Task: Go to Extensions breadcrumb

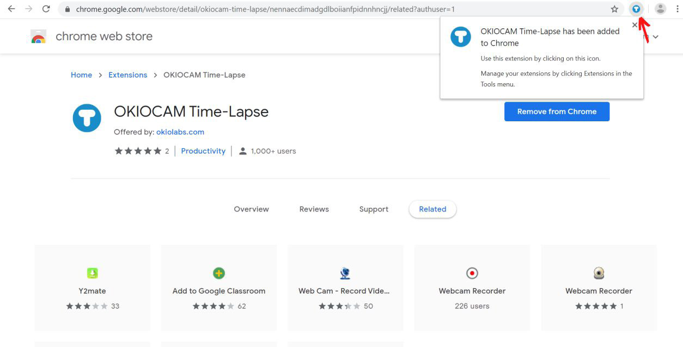Action: coord(127,75)
